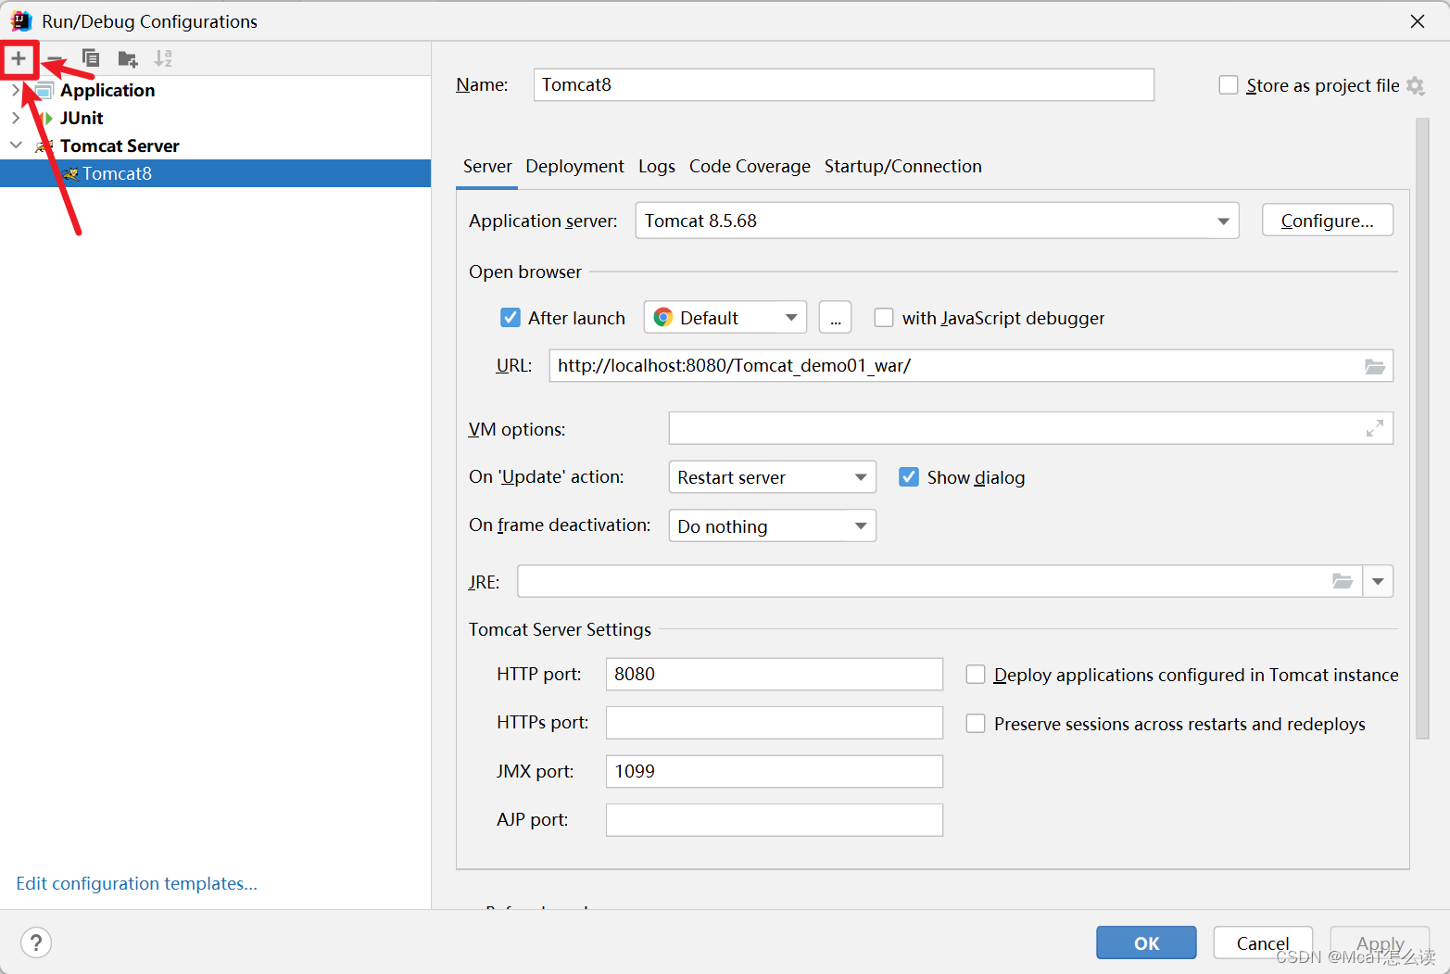The image size is (1450, 974).
Task: Enable with JavaScript debugger checkbox
Action: click(x=884, y=318)
